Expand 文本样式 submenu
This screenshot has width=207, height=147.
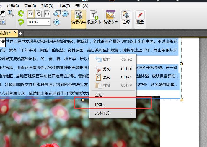coord(113,113)
